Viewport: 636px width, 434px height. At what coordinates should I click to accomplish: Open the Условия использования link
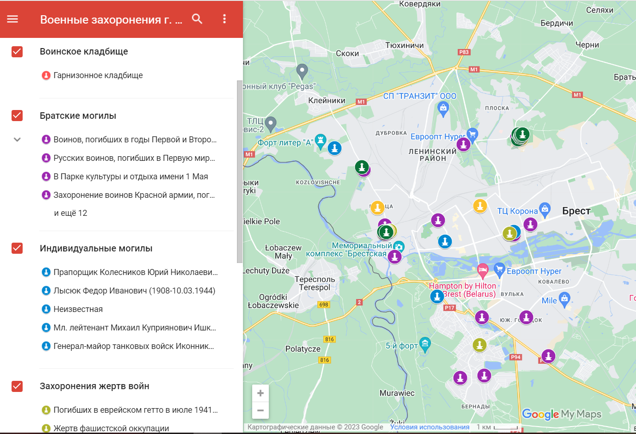[430, 427]
